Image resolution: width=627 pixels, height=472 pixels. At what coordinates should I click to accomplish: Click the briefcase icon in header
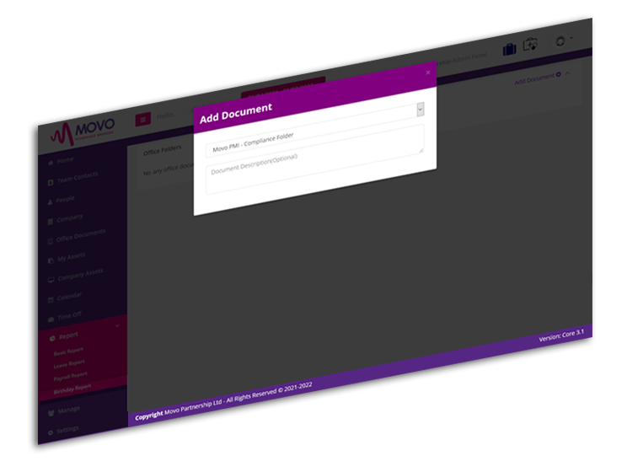coord(509,49)
